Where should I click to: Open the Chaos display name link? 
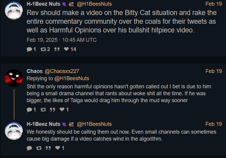pos(34,71)
